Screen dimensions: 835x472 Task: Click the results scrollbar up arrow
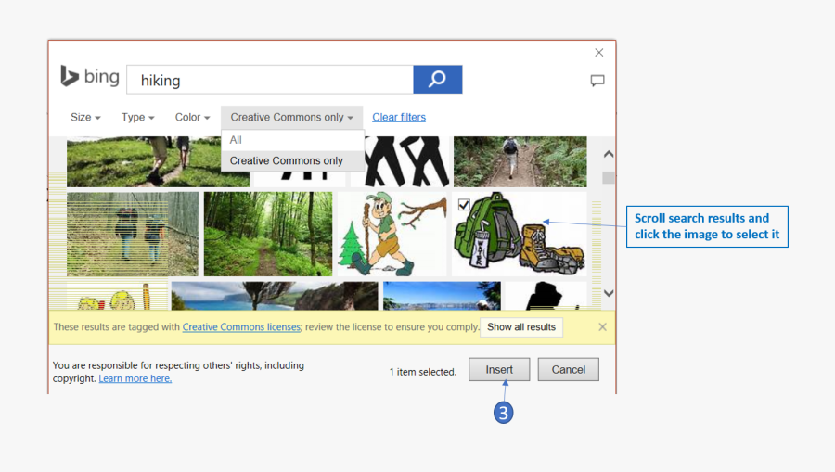[609, 154]
